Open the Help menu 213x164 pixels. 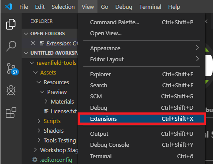point(174,7)
